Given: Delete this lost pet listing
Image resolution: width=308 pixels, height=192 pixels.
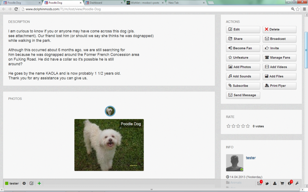Looking at the screenshot, I should [x=280, y=30].
